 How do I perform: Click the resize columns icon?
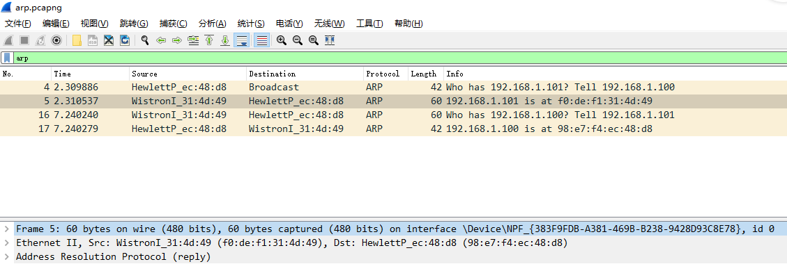(x=330, y=40)
